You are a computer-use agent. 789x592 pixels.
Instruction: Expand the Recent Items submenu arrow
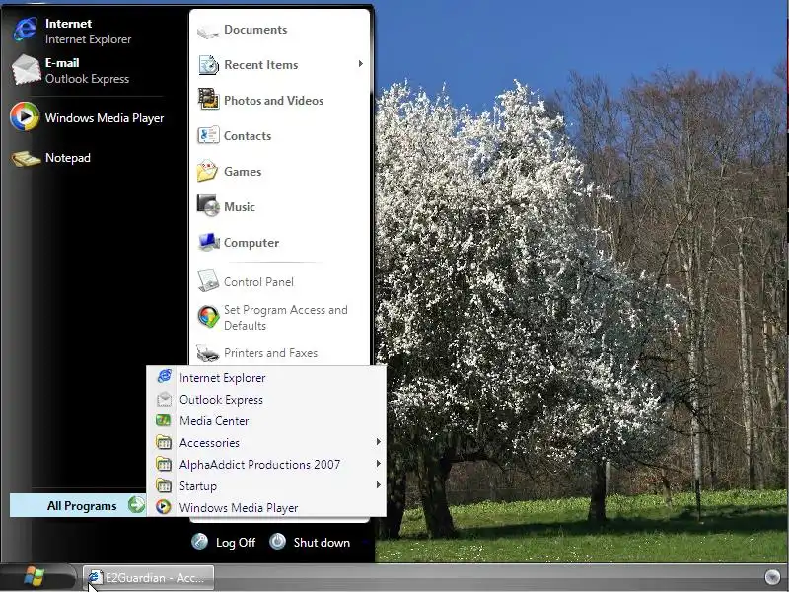360,64
